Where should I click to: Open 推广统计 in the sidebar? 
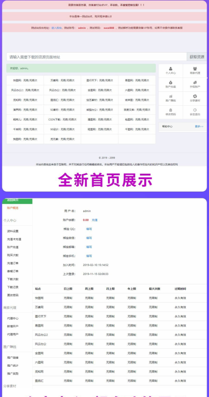(x=13, y=366)
